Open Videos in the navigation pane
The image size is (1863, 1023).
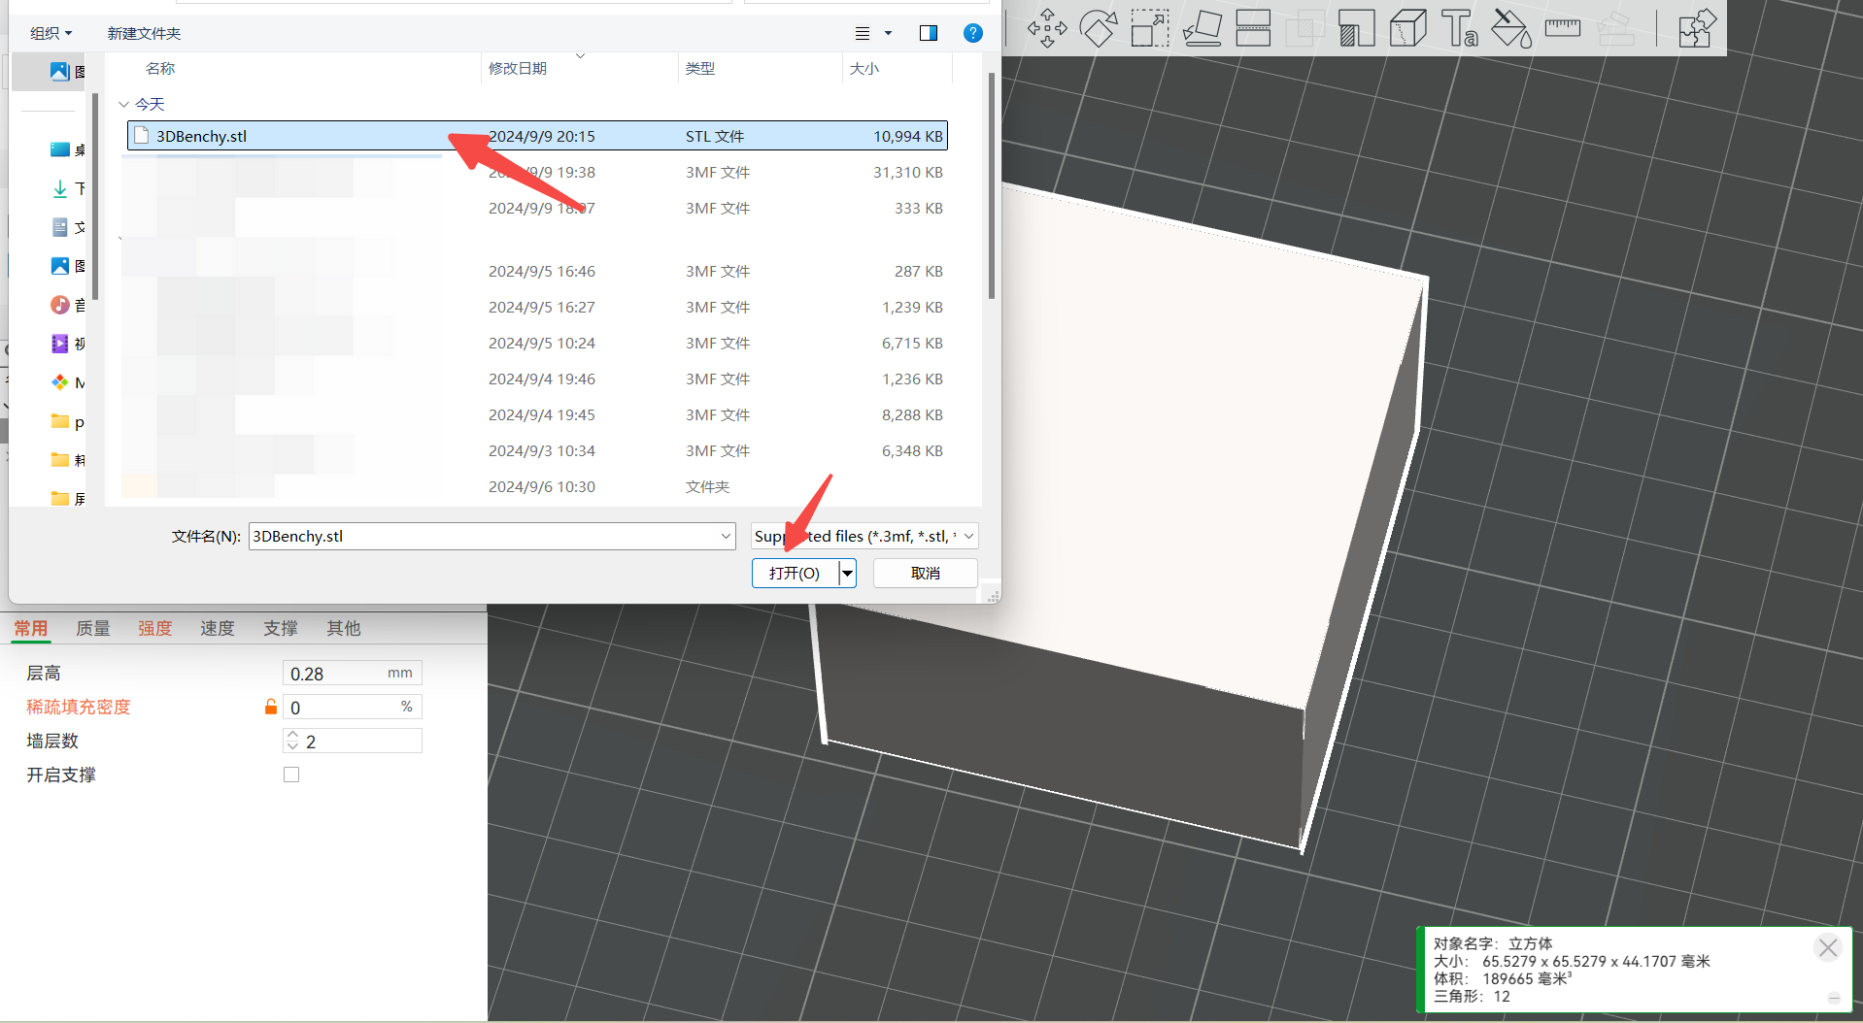click(67, 344)
